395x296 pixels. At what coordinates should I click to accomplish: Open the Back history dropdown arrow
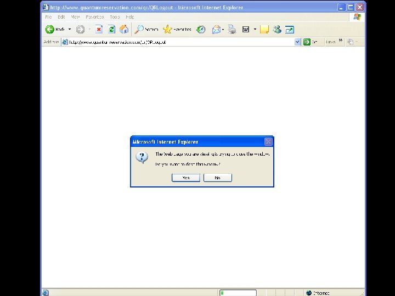70,30
